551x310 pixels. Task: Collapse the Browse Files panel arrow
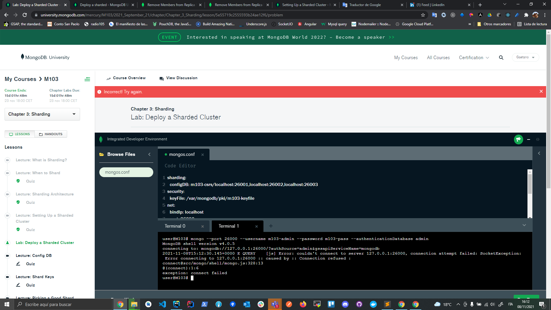(149, 154)
